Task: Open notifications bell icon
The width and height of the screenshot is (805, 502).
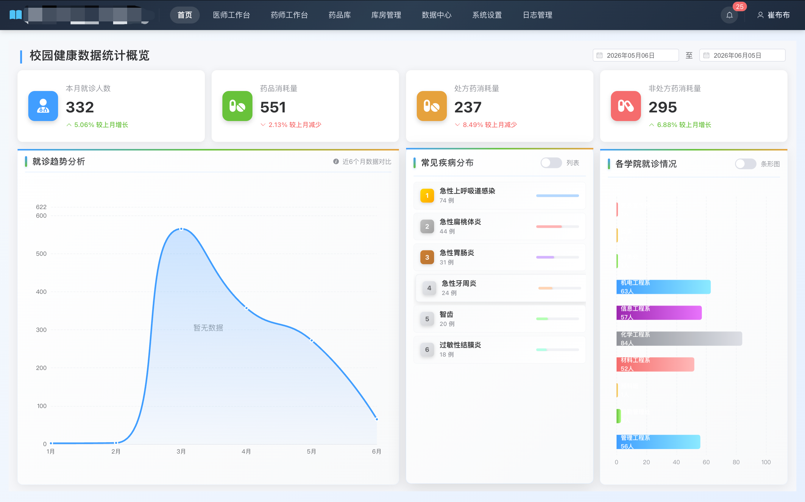Action: (729, 15)
